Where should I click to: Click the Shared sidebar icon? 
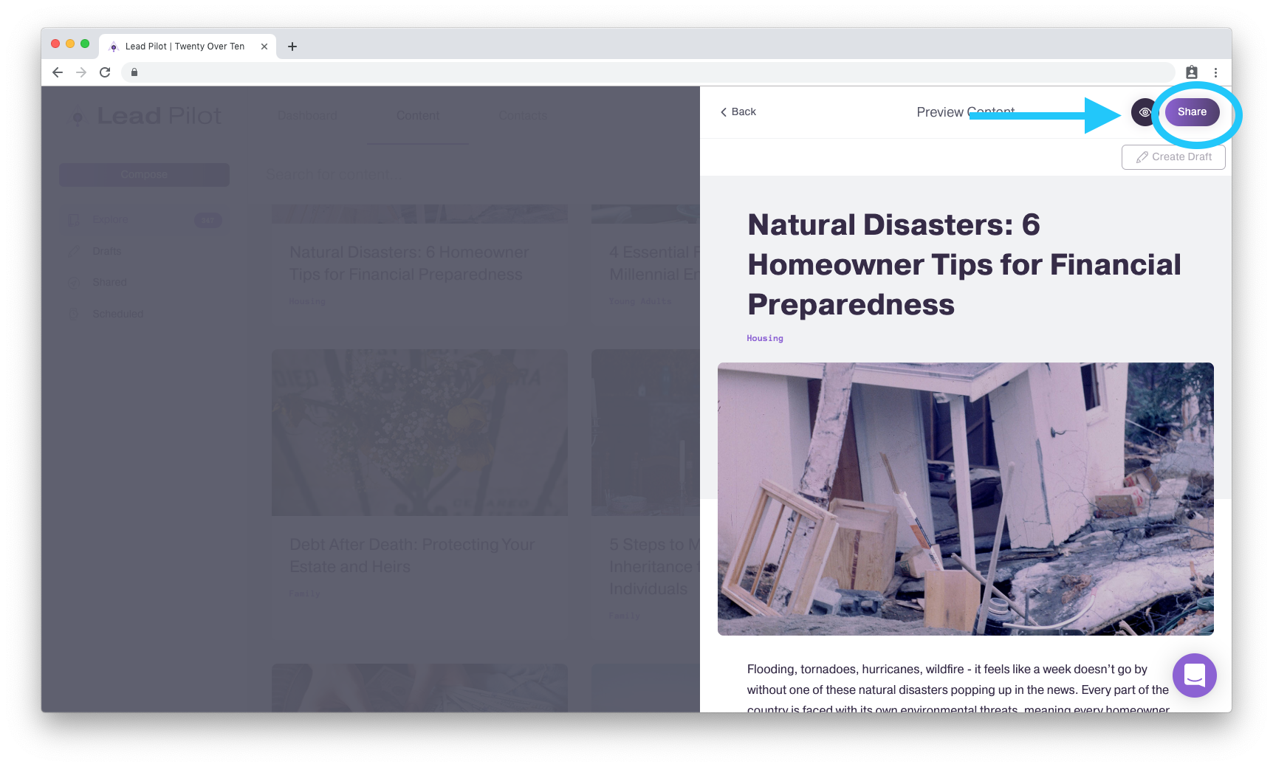tap(74, 283)
